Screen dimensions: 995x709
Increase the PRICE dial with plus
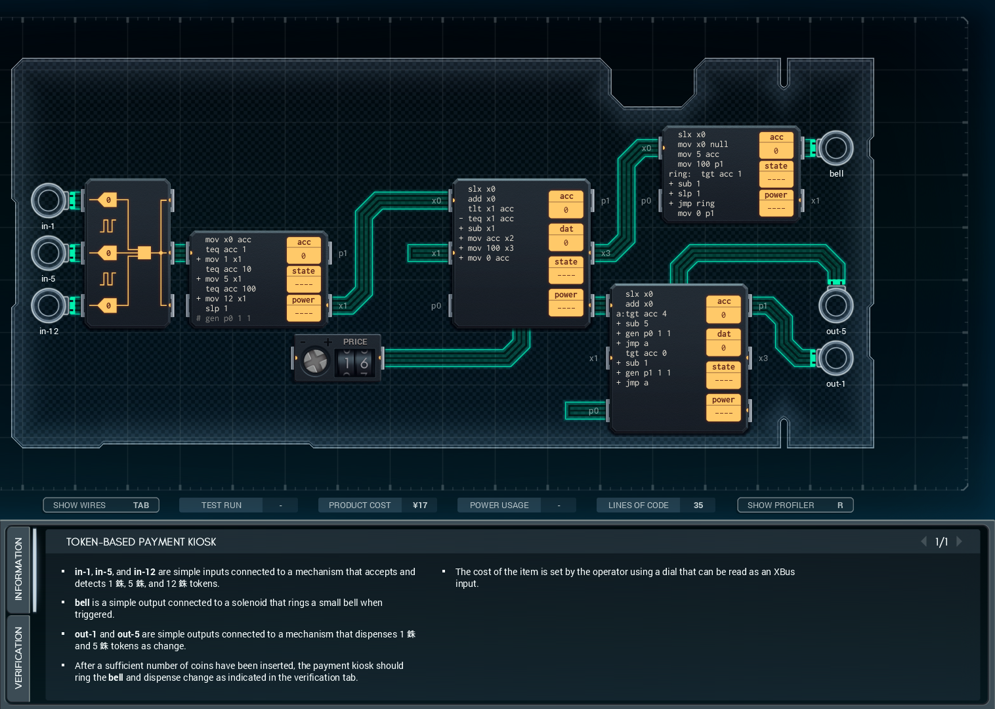point(328,342)
